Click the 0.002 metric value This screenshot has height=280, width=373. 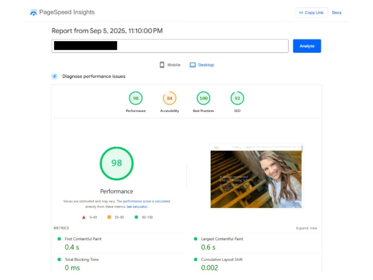pos(210,268)
